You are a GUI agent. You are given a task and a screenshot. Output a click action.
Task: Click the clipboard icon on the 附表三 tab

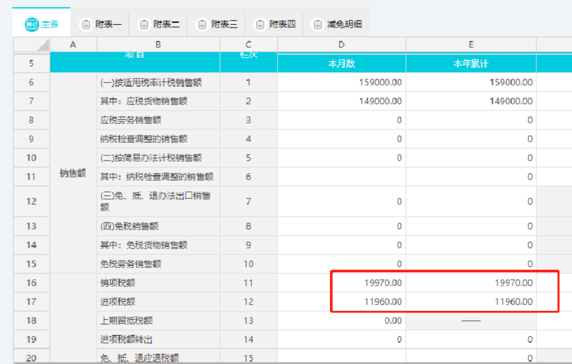coord(201,24)
